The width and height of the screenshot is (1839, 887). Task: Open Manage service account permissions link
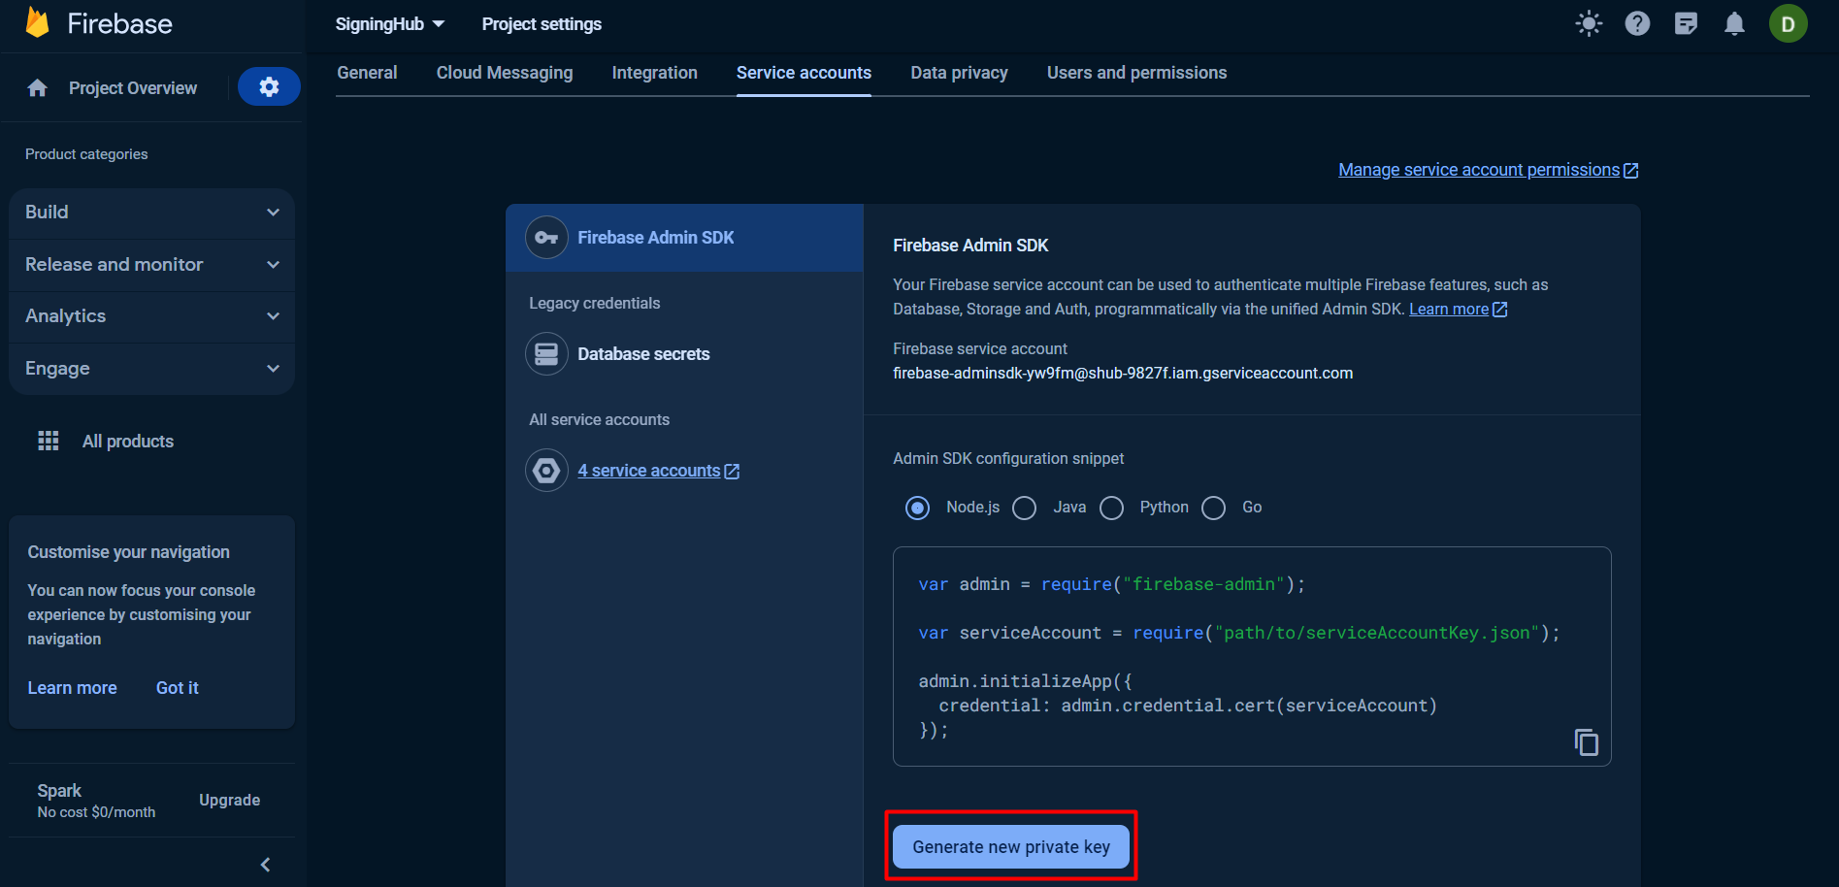tap(1479, 170)
